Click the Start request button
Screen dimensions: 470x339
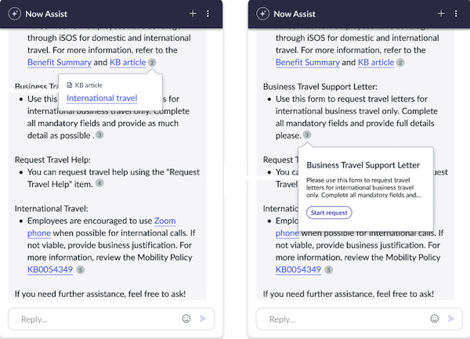pos(329,213)
